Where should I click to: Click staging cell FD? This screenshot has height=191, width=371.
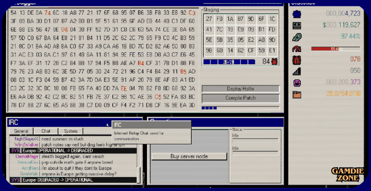(272, 30)
